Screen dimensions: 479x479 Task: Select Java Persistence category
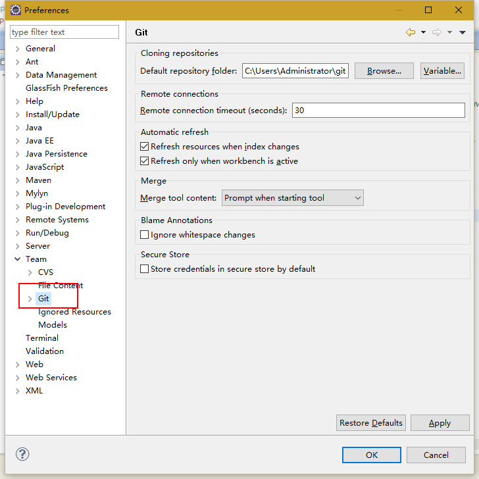(57, 154)
